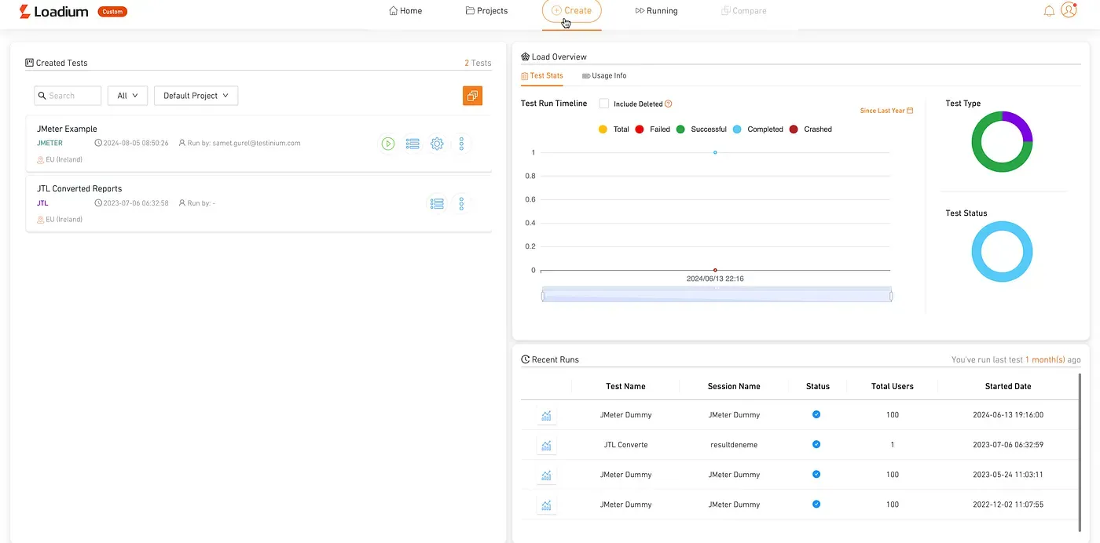Open the JTL Converted Reports test title
The height and width of the screenshot is (543, 1100).
click(x=79, y=188)
